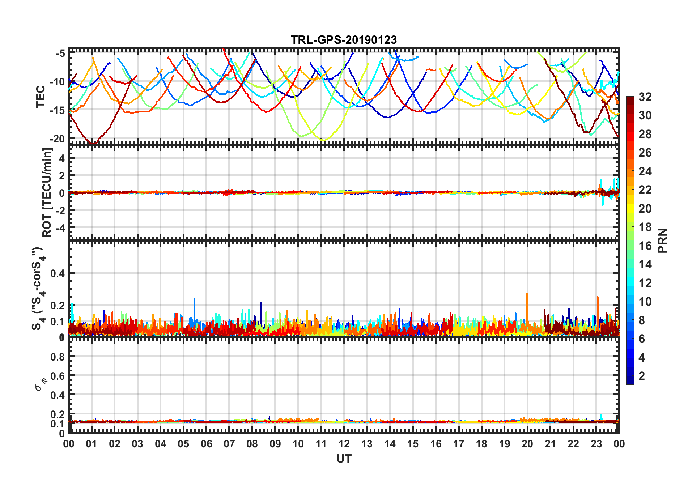Click sigma-phi axis tick label 0.1
The image size is (688, 481).
(58, 423)
